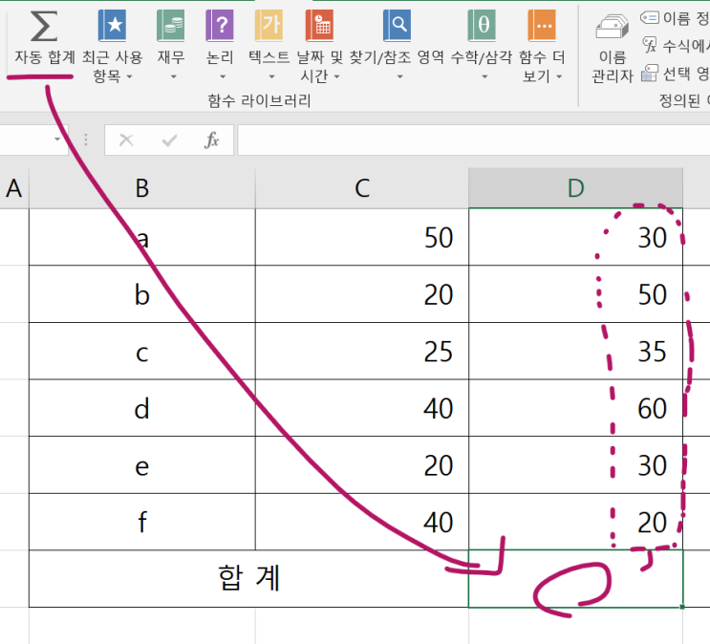Expand the 찾기/참조 영역 dropdown arrow

(x=399, y=77)
